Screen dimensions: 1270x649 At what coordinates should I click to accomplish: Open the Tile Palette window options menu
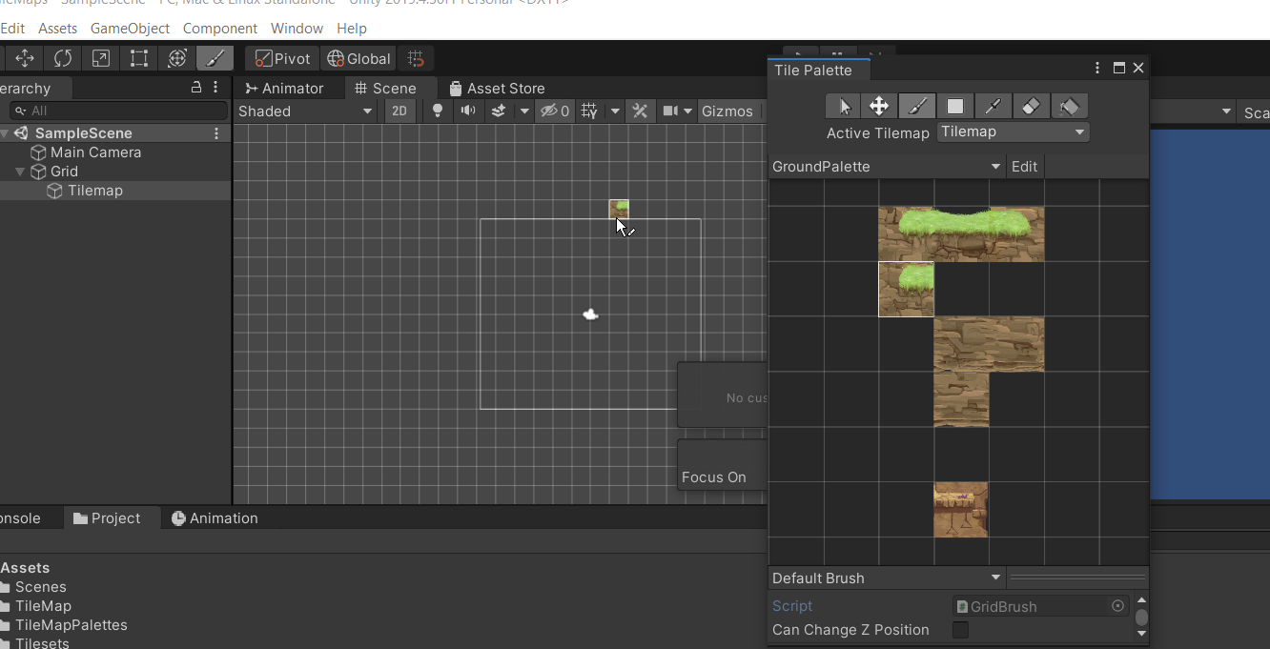pyautogui.click(x=1099, y=68)
